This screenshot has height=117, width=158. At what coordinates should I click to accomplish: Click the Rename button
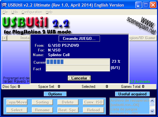point(42,110)
